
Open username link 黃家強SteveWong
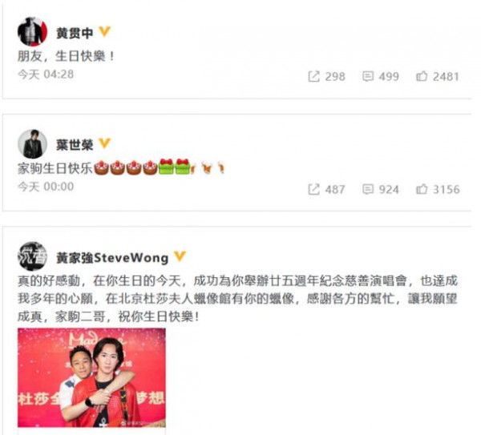point(112,258)
